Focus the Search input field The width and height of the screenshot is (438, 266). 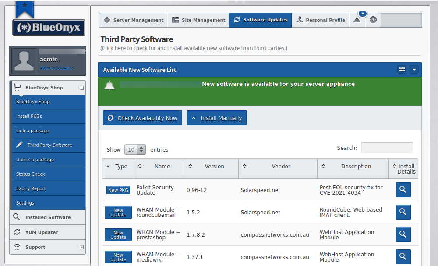387,148
